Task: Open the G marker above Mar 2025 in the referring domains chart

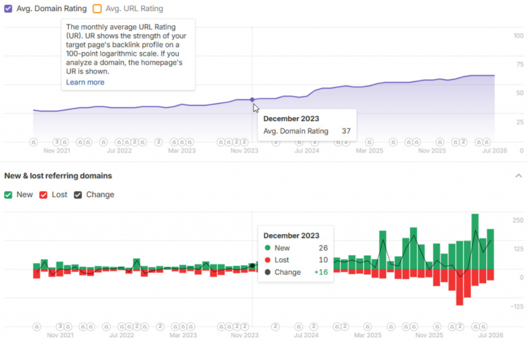Action: (x=368, y=326)
